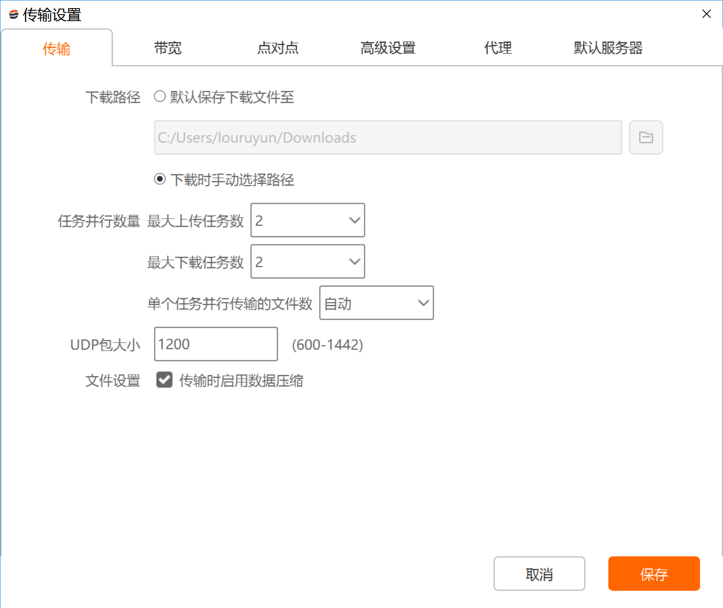Click the folder browse icon button
723x608 pixels.
[x=646, y=137]
